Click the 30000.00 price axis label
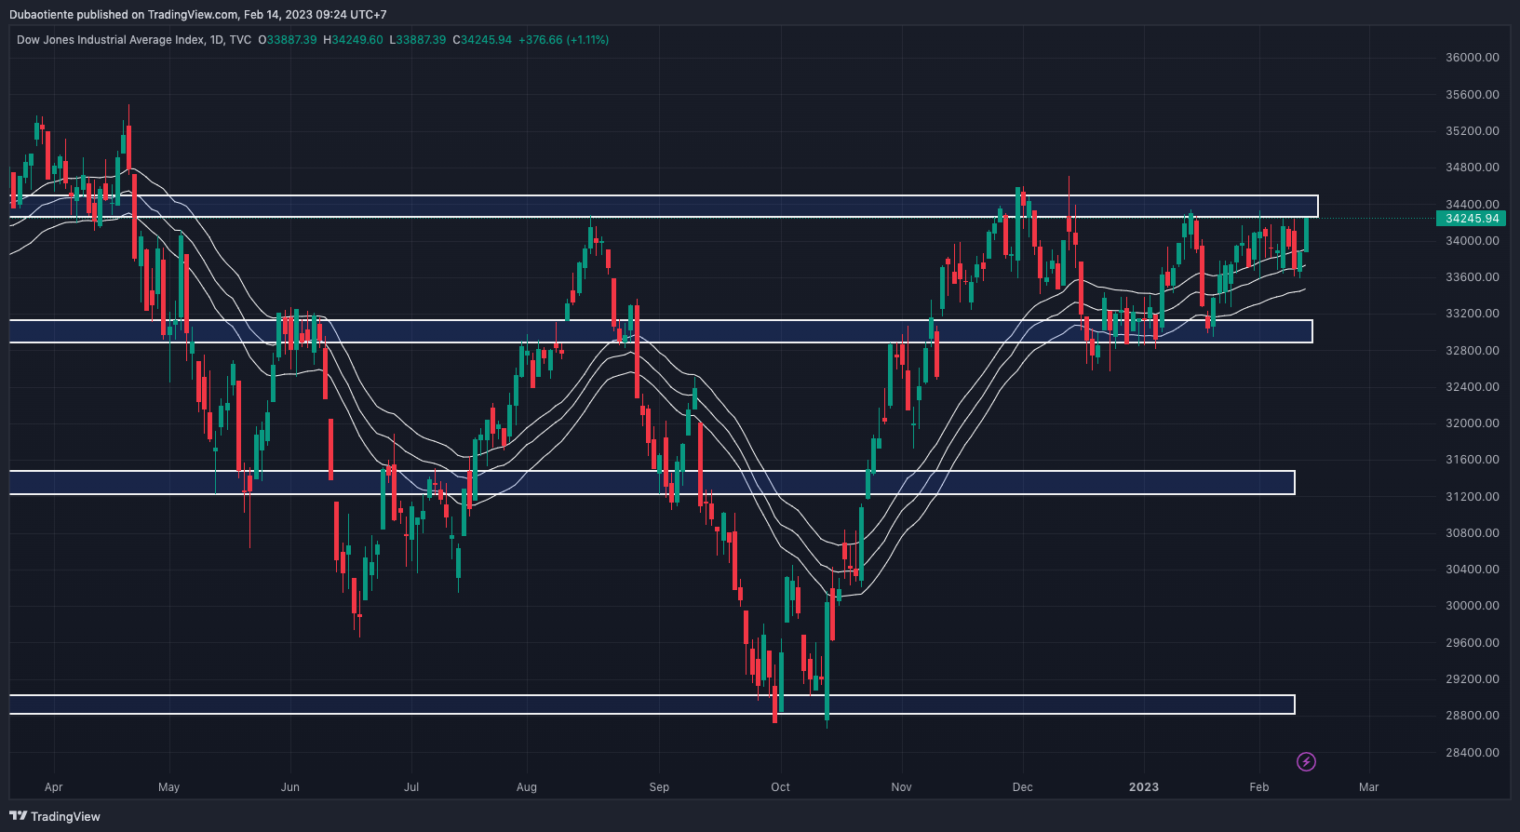 coord(1472,606)
